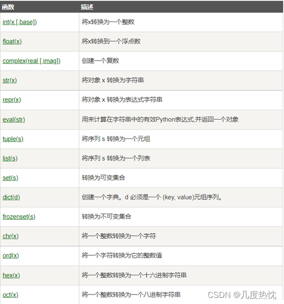Select the text 将x转换为一个整数
The width and height of the screenshot is (284, 304).
tap(108, 22)
